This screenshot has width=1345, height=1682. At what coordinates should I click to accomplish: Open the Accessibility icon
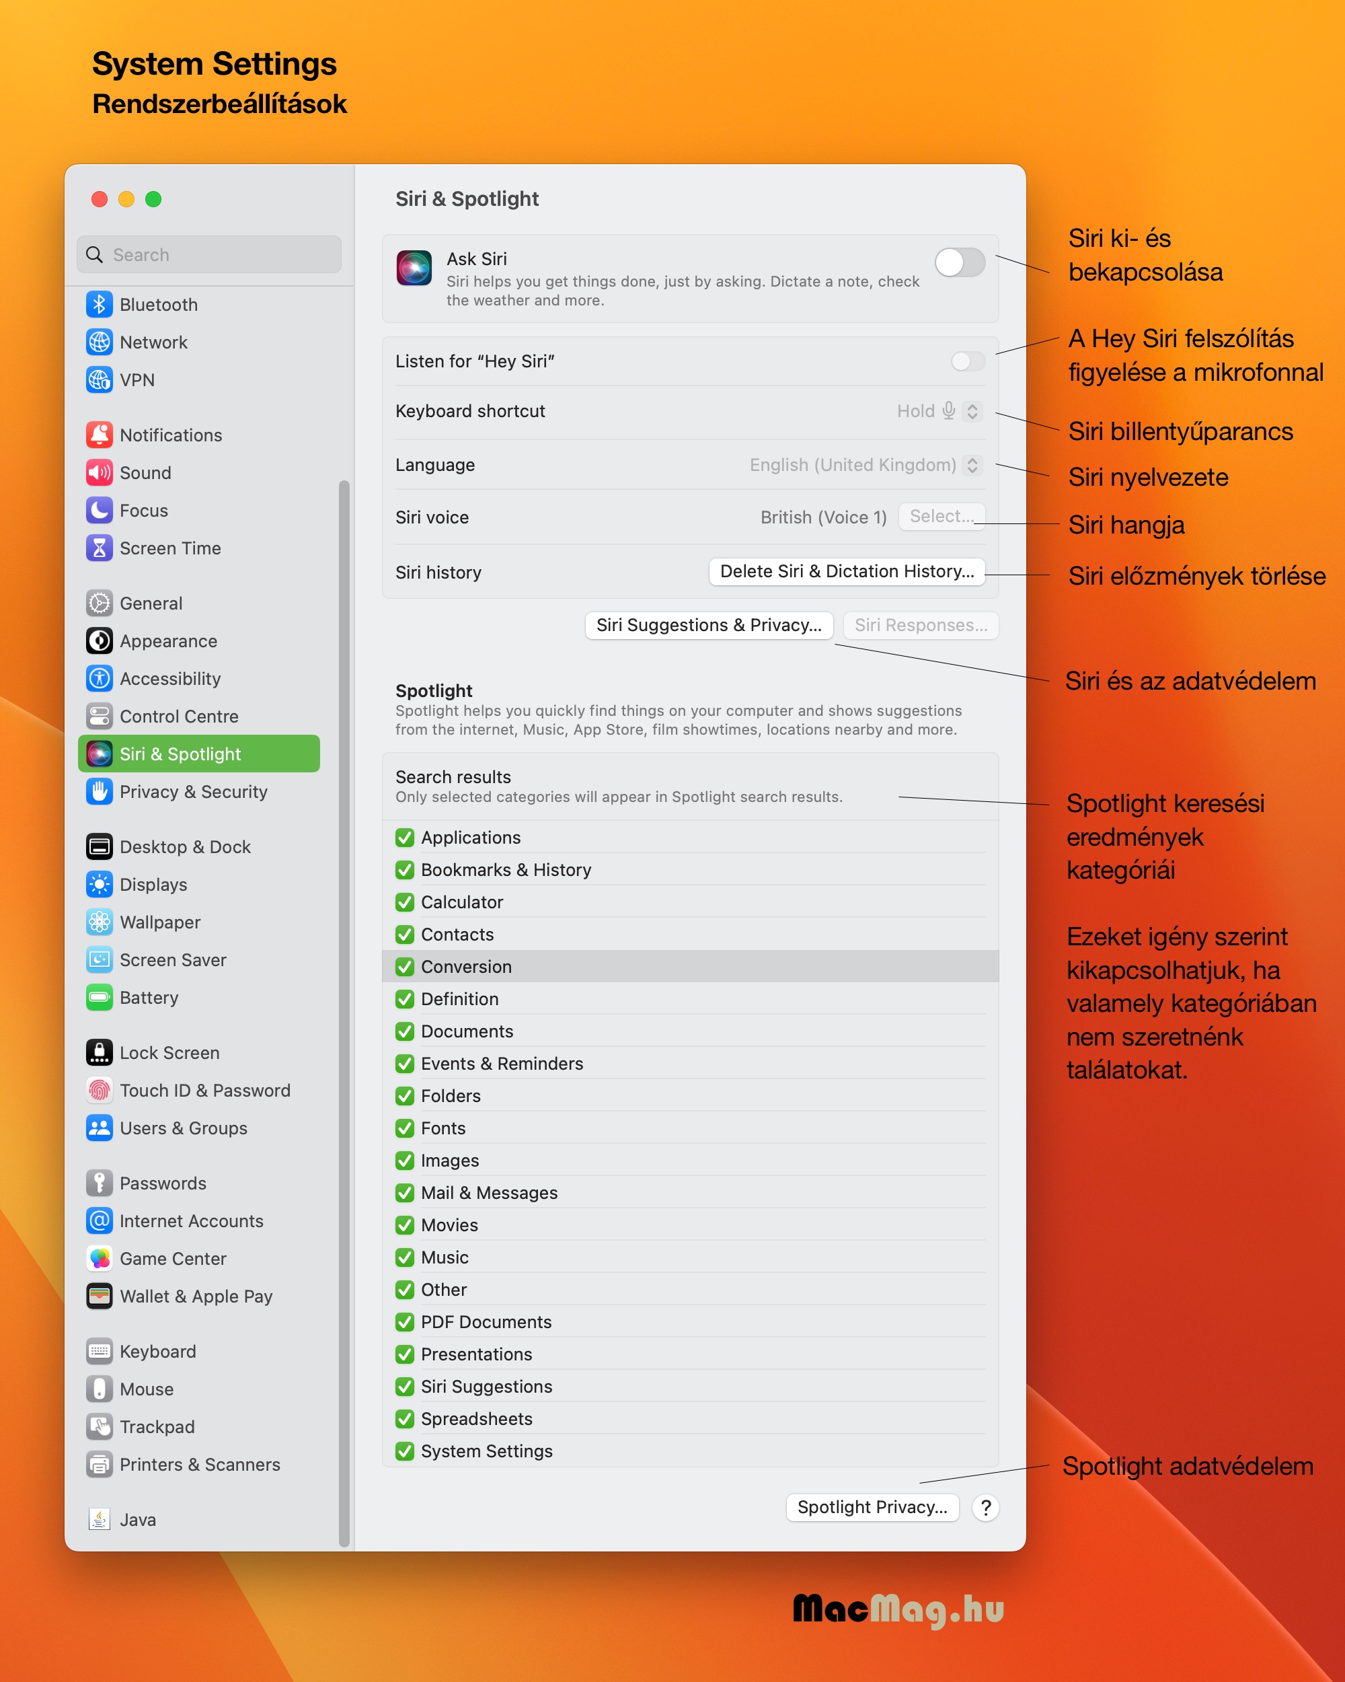pos(99,678)
